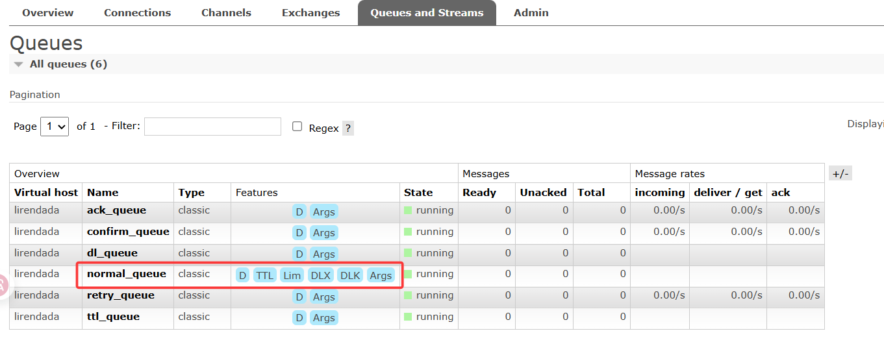This screenshot has width=884, height=342.
Task: Open the dl_queue queue link
Action: point(112,253)
